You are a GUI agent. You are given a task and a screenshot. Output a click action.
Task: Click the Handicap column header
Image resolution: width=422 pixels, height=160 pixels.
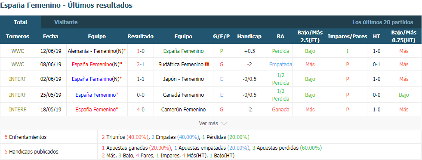click(249, 36)
